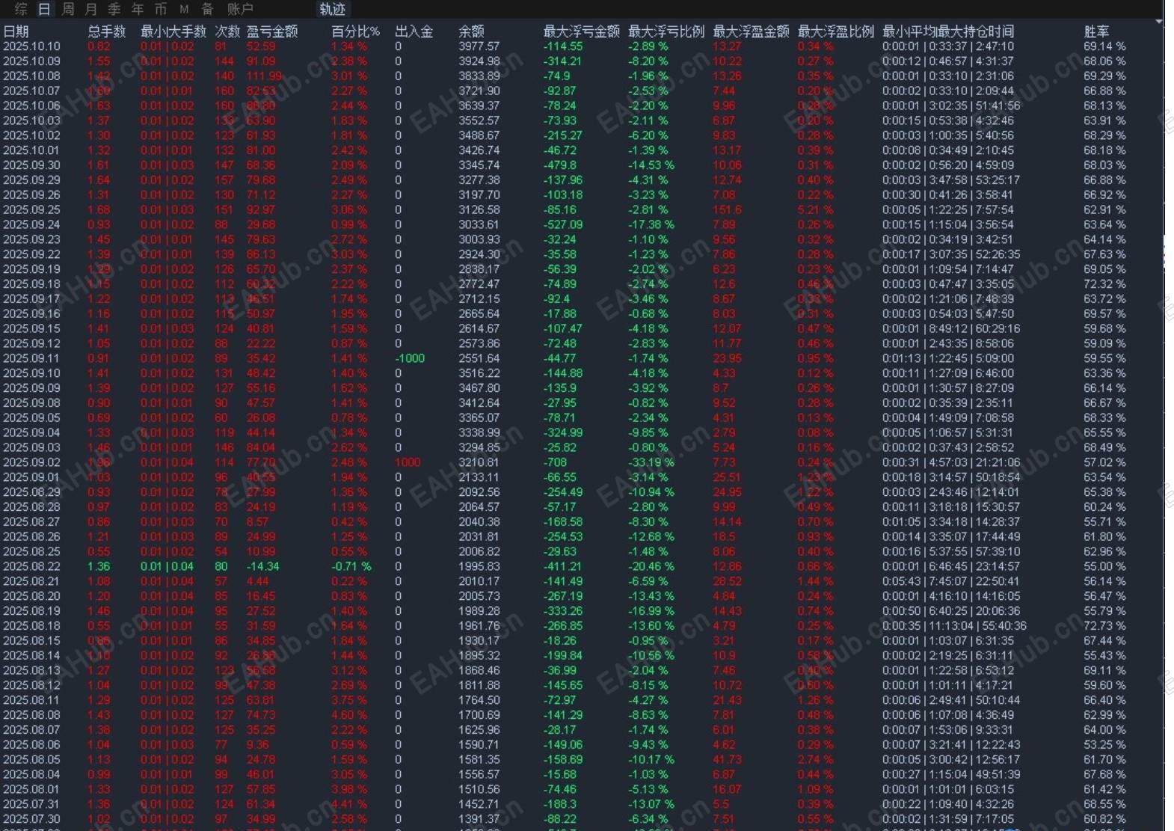Open the 轨迹 track tab
This screenshot has width=1174, height=831.
point(333,9)
